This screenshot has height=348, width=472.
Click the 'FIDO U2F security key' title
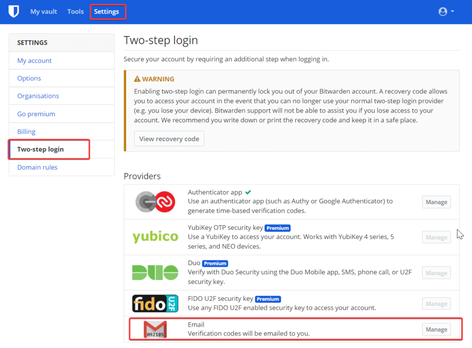point(220,298)
